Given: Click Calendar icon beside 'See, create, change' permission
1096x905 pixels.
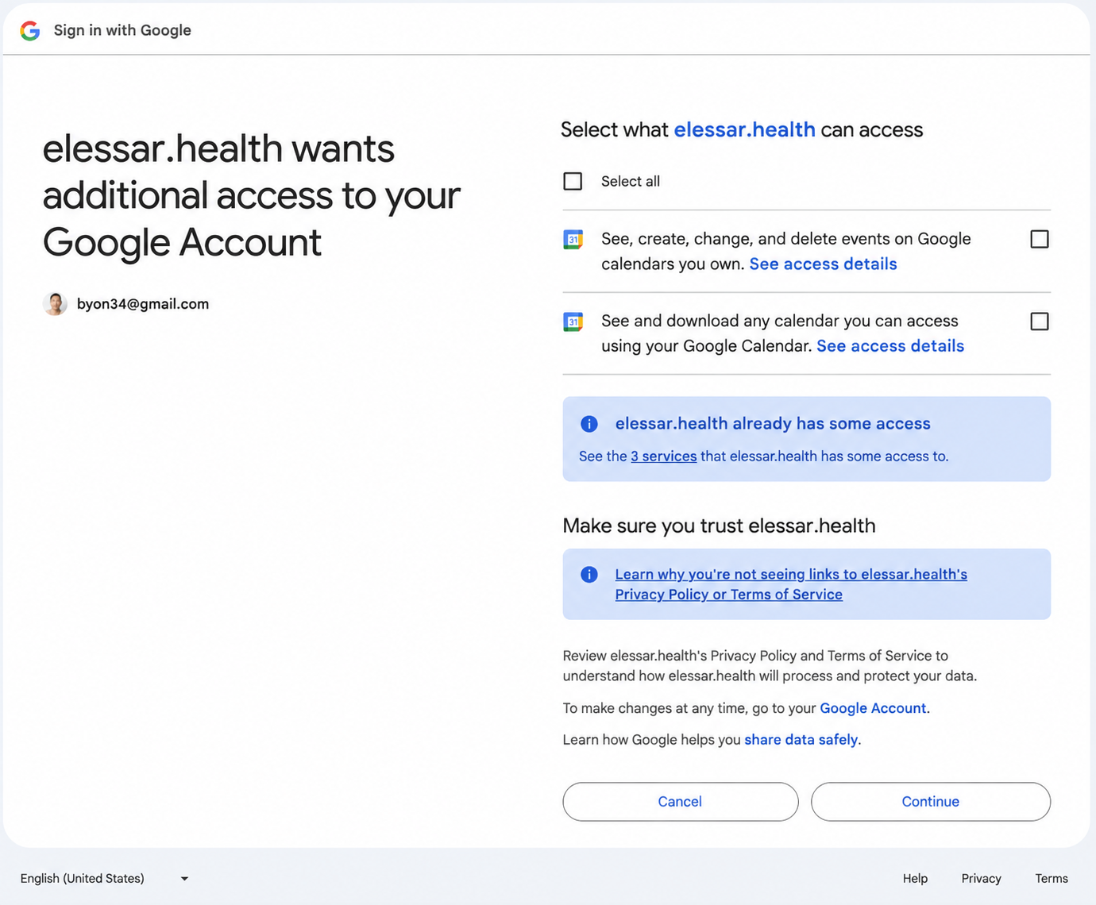Looking at the screenshot, I should [573, 240].
